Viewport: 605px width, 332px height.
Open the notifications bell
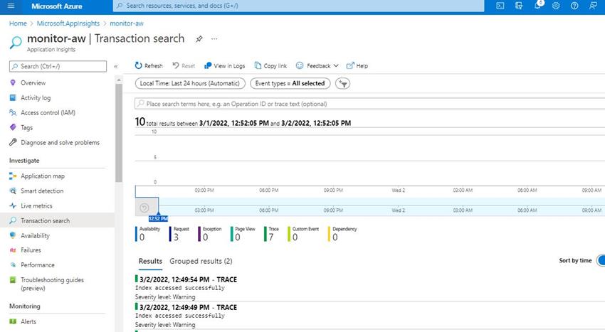[x=537, y=6]
